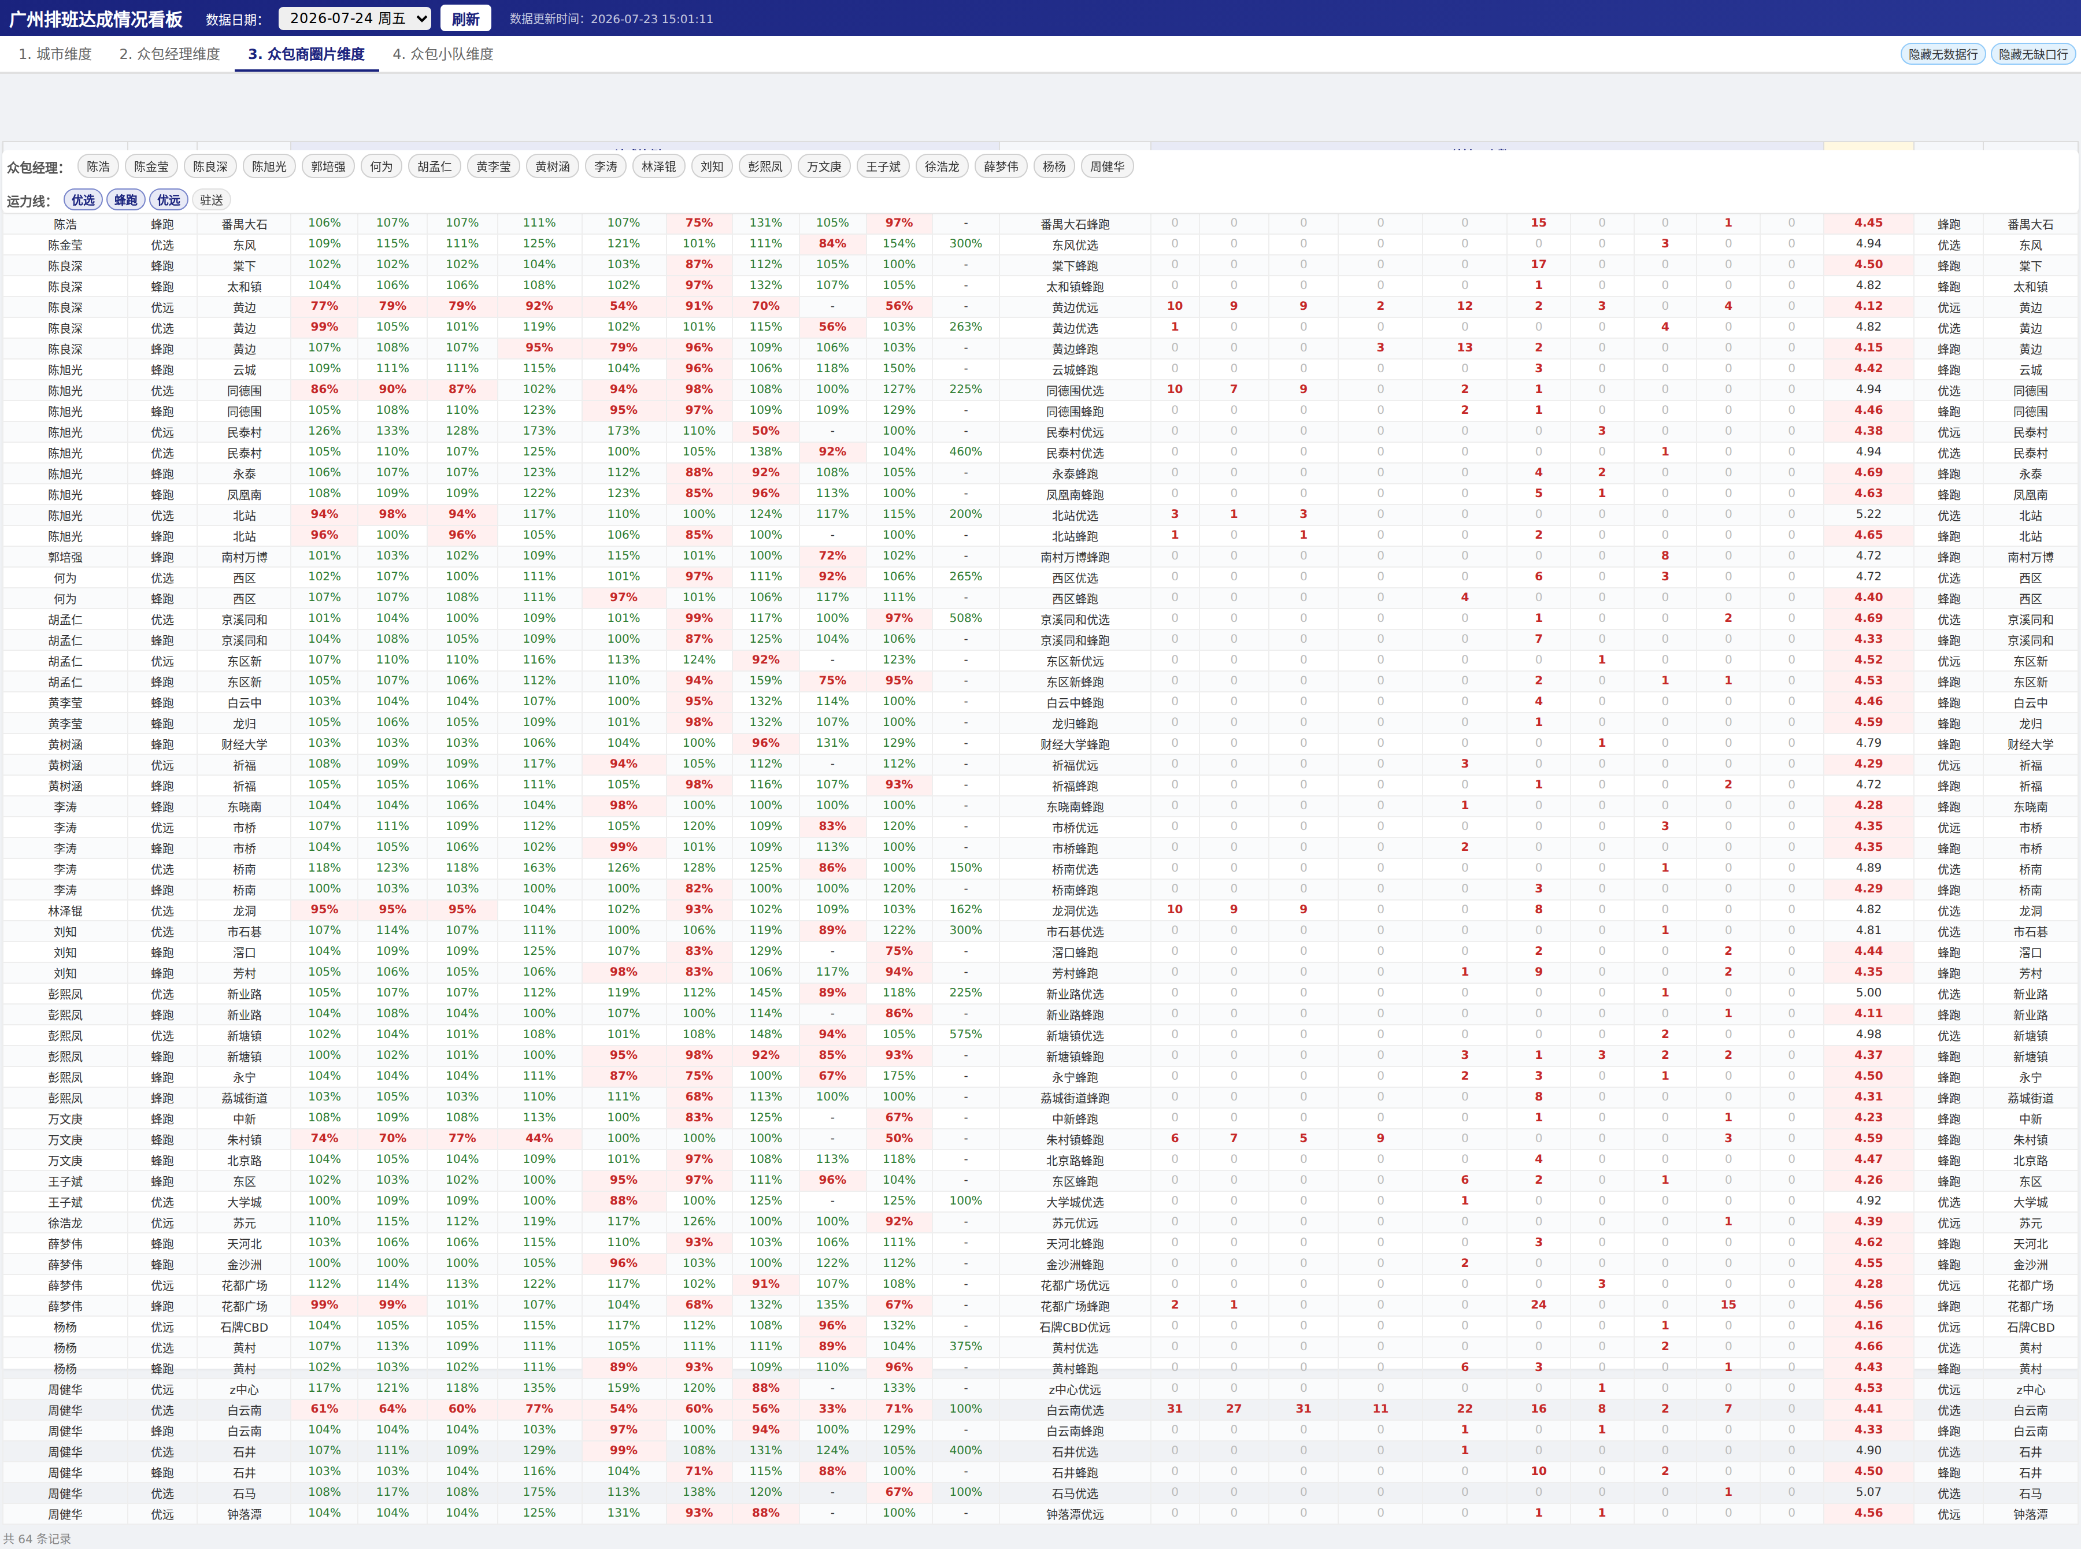Click the 17 value in 棠下蜂跑 row
This screenshot has width=2081, height=1549.
pos(1539,264)
